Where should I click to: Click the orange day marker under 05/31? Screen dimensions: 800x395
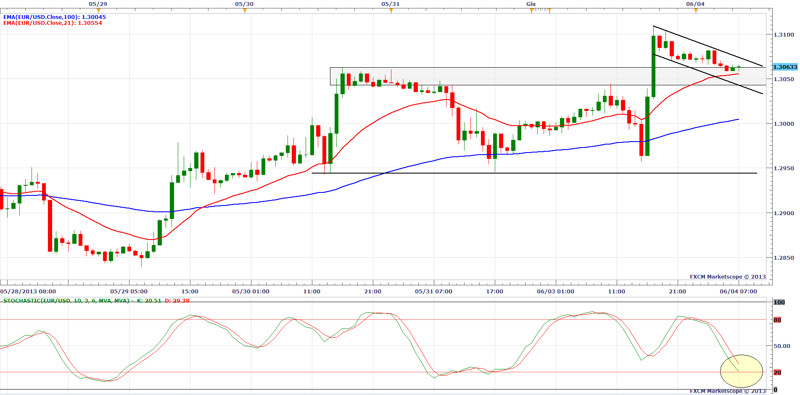(x=391, y=11)
